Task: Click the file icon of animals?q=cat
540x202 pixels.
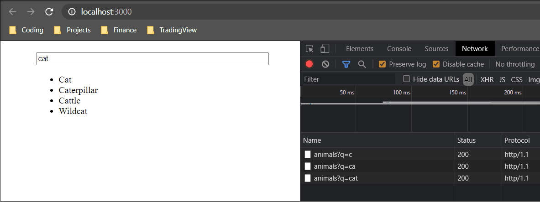Action: (308, 178)
